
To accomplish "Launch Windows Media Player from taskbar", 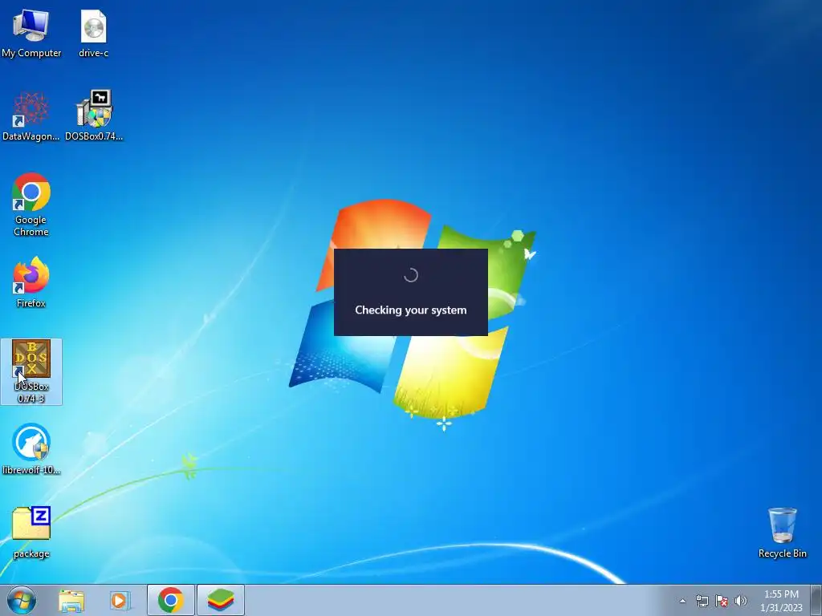I will (x=120, y=600).
